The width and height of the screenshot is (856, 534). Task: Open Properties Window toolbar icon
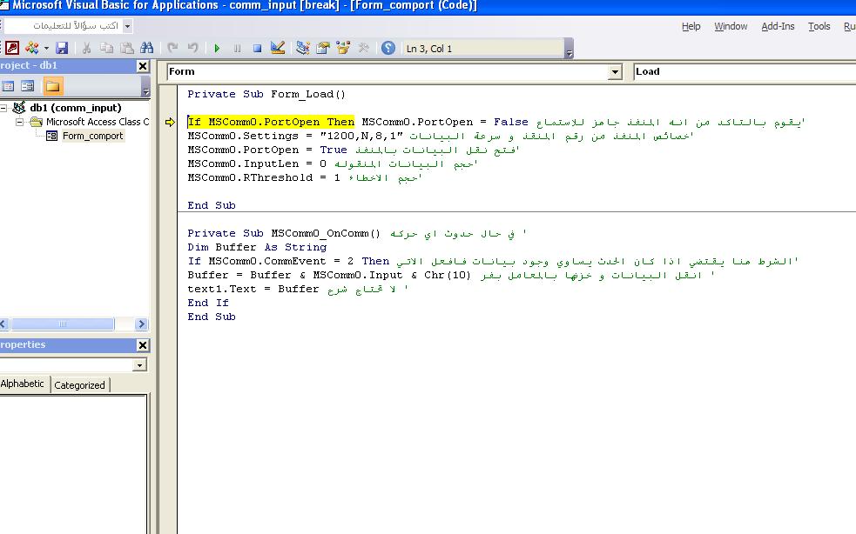[x=323, y=48]
